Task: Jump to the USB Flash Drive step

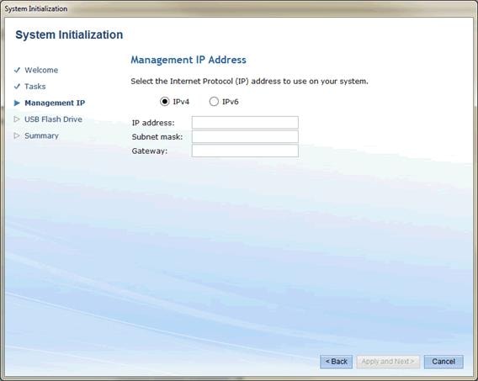Action: 53,119
